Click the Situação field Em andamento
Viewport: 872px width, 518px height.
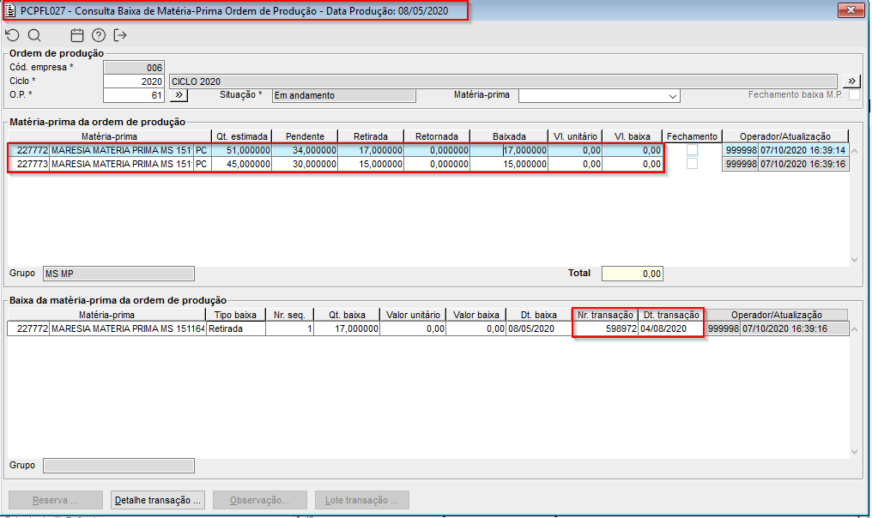343,95
